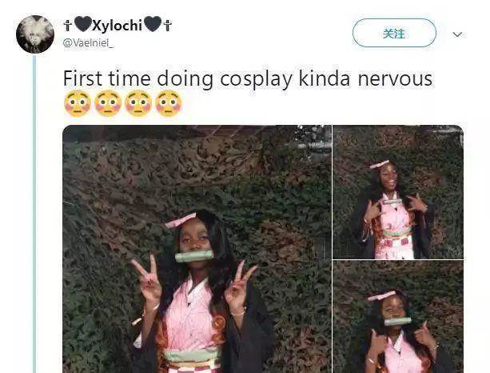
Task: Click the word 'nervous' in the tweet
Action: pos(396,78)
